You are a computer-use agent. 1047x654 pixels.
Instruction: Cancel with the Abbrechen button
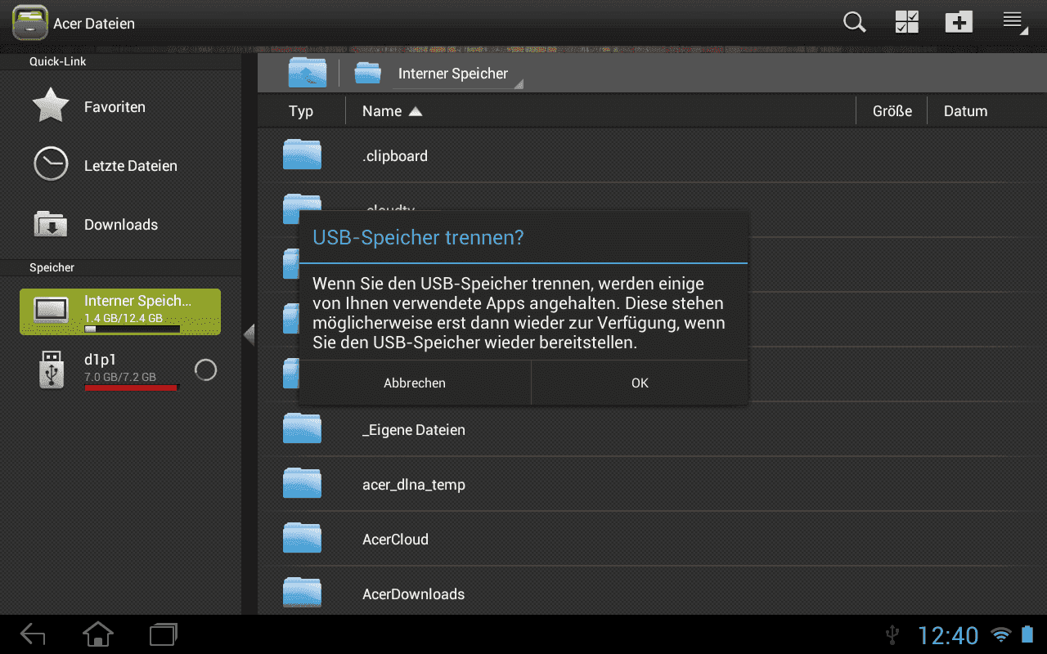click(x=415, y=383)
